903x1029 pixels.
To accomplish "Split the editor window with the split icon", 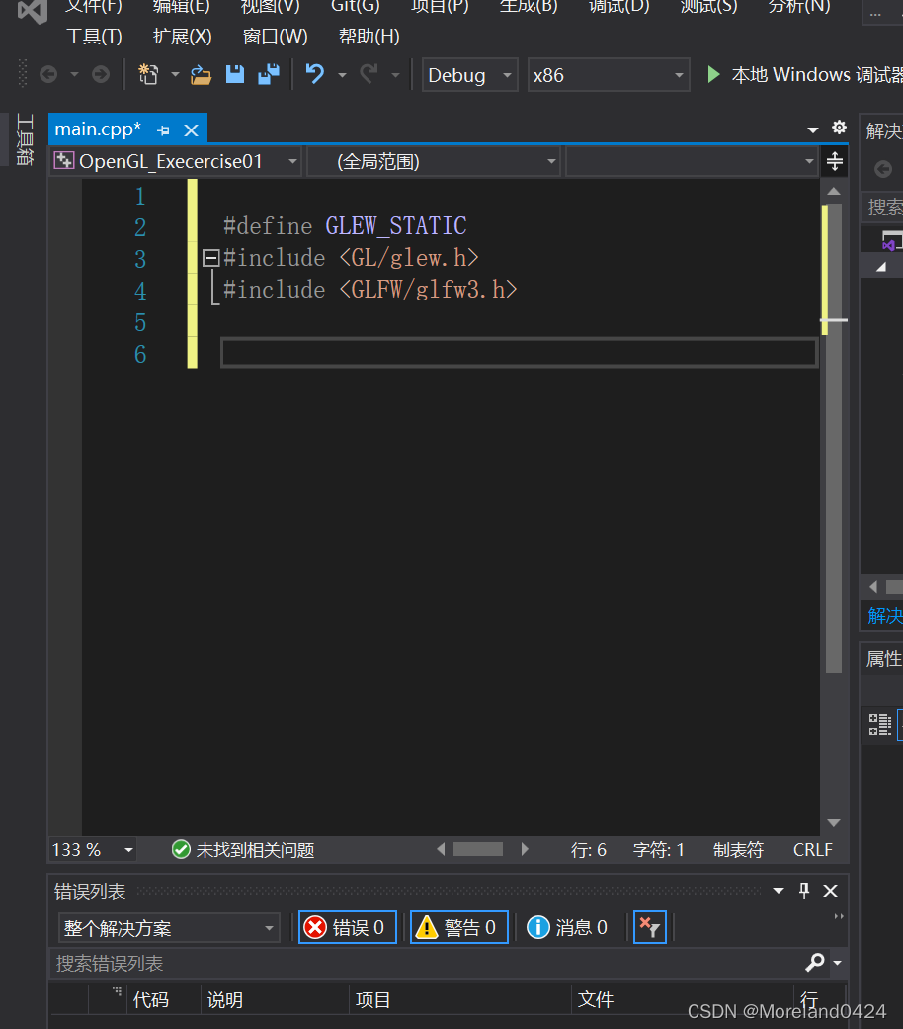I will [x=834, y=161].
